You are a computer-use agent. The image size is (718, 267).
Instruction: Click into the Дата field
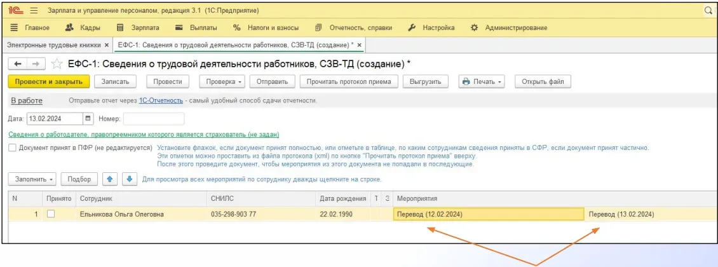[55, 119]
